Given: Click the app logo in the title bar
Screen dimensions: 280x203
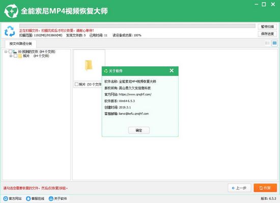Looking at the screenshot, I should pyautogui.click(x=11, y=11).
